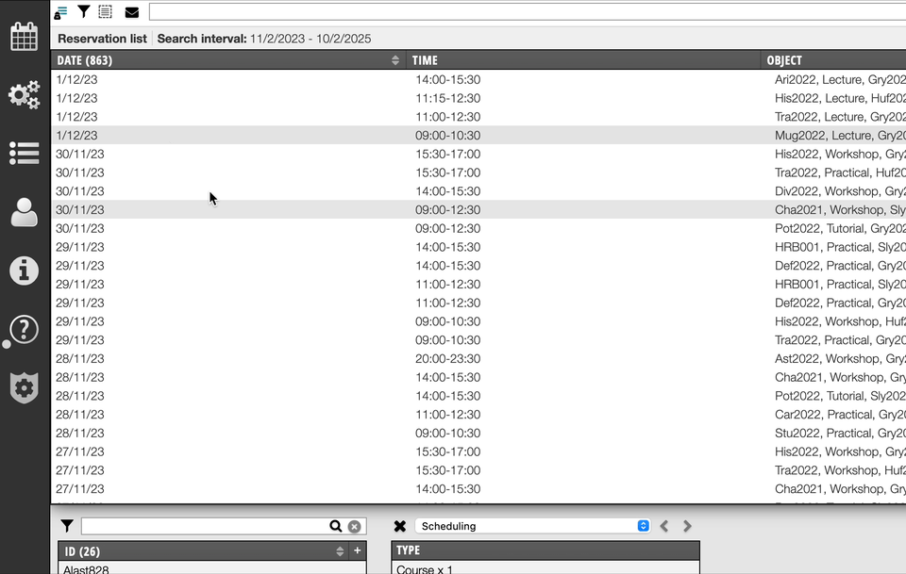Click the Reservation list label

[x=102, y=39]
